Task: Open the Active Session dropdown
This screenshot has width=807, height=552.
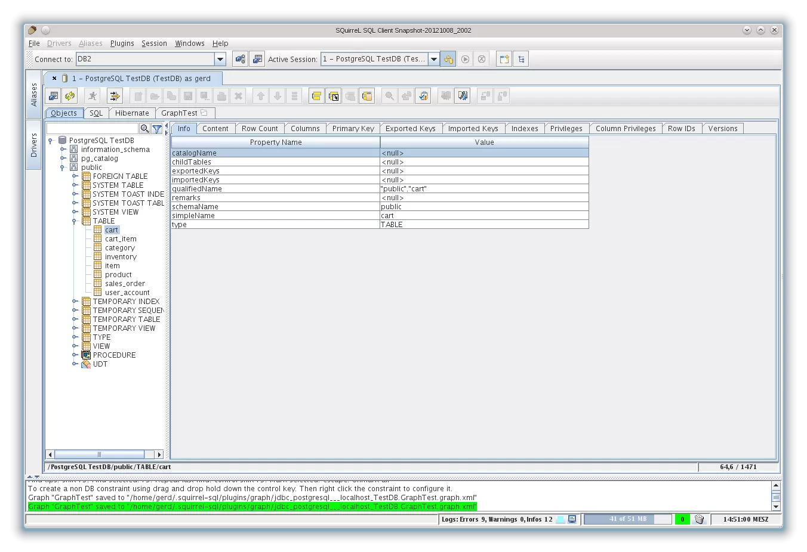Action: (434, 59)
